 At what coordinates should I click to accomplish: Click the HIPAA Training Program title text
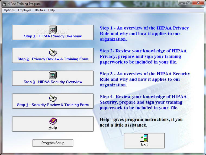(24, 4)
